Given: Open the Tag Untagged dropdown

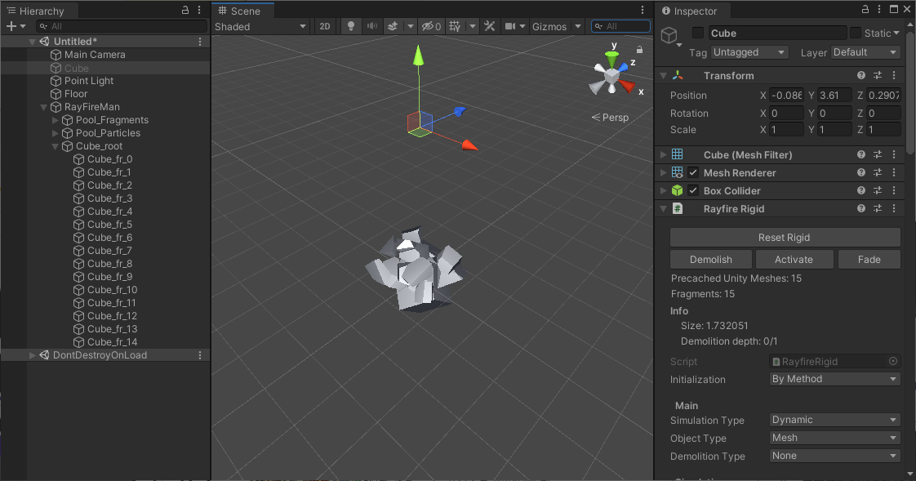Looking at the screenshot, I should point(749,52).
